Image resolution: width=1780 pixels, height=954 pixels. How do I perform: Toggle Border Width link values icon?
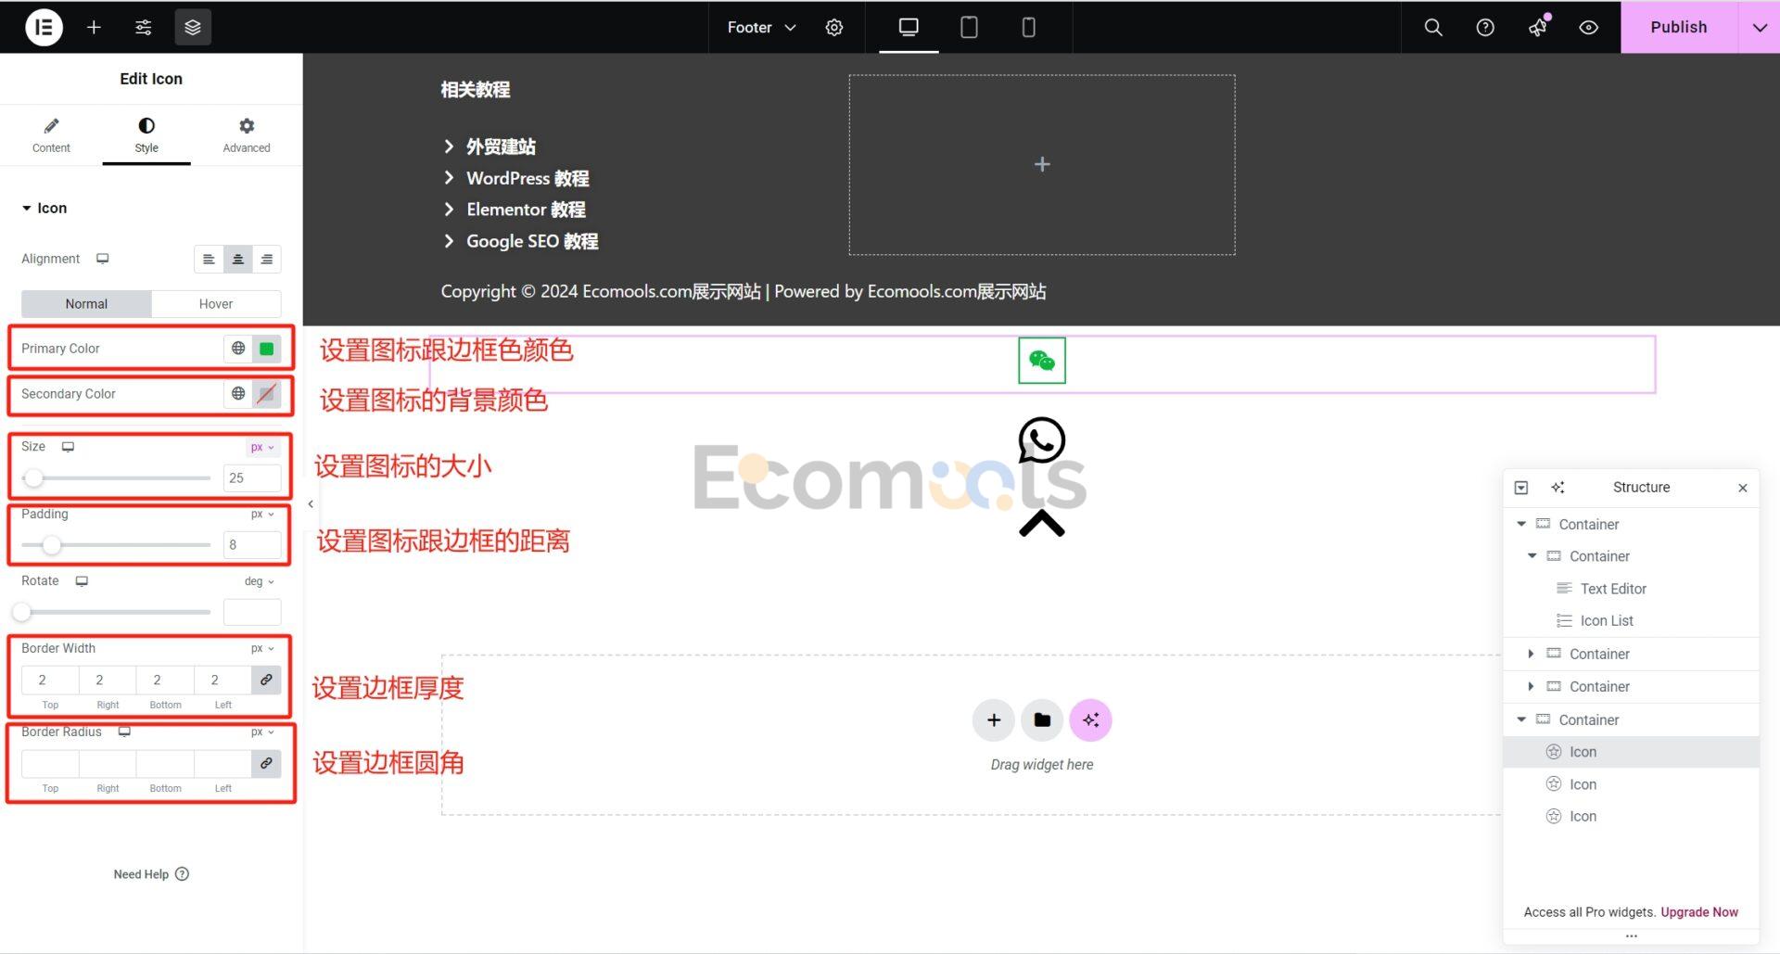coord(266,680)
